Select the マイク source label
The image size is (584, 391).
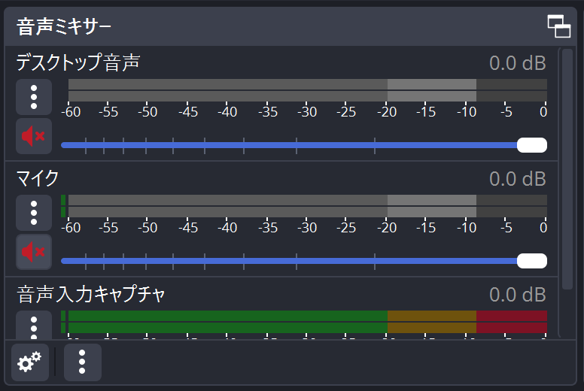(x=38, y=178)
